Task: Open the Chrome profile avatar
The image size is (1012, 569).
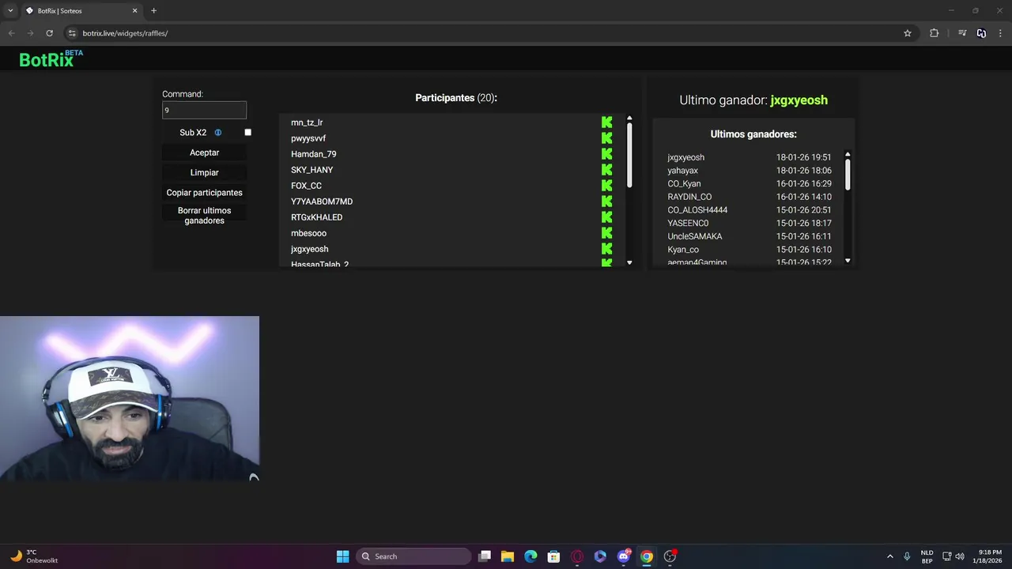Action: pyautogui.click(x=981, y=33)
